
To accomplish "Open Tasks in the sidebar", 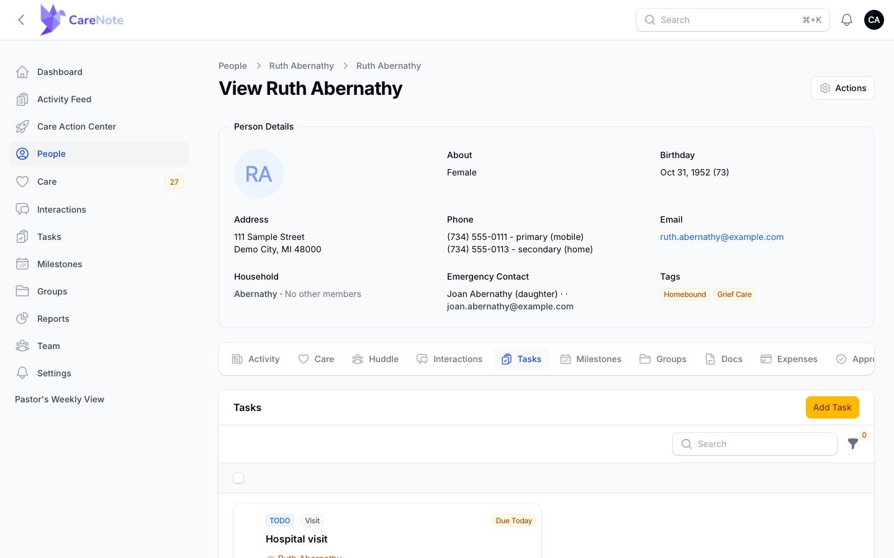I will (99, 237).
